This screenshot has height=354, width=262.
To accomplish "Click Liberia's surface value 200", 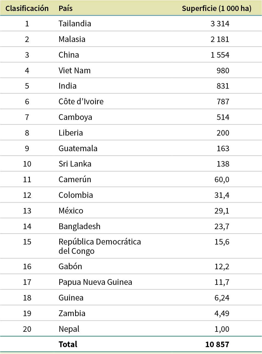I will [223, 133].
